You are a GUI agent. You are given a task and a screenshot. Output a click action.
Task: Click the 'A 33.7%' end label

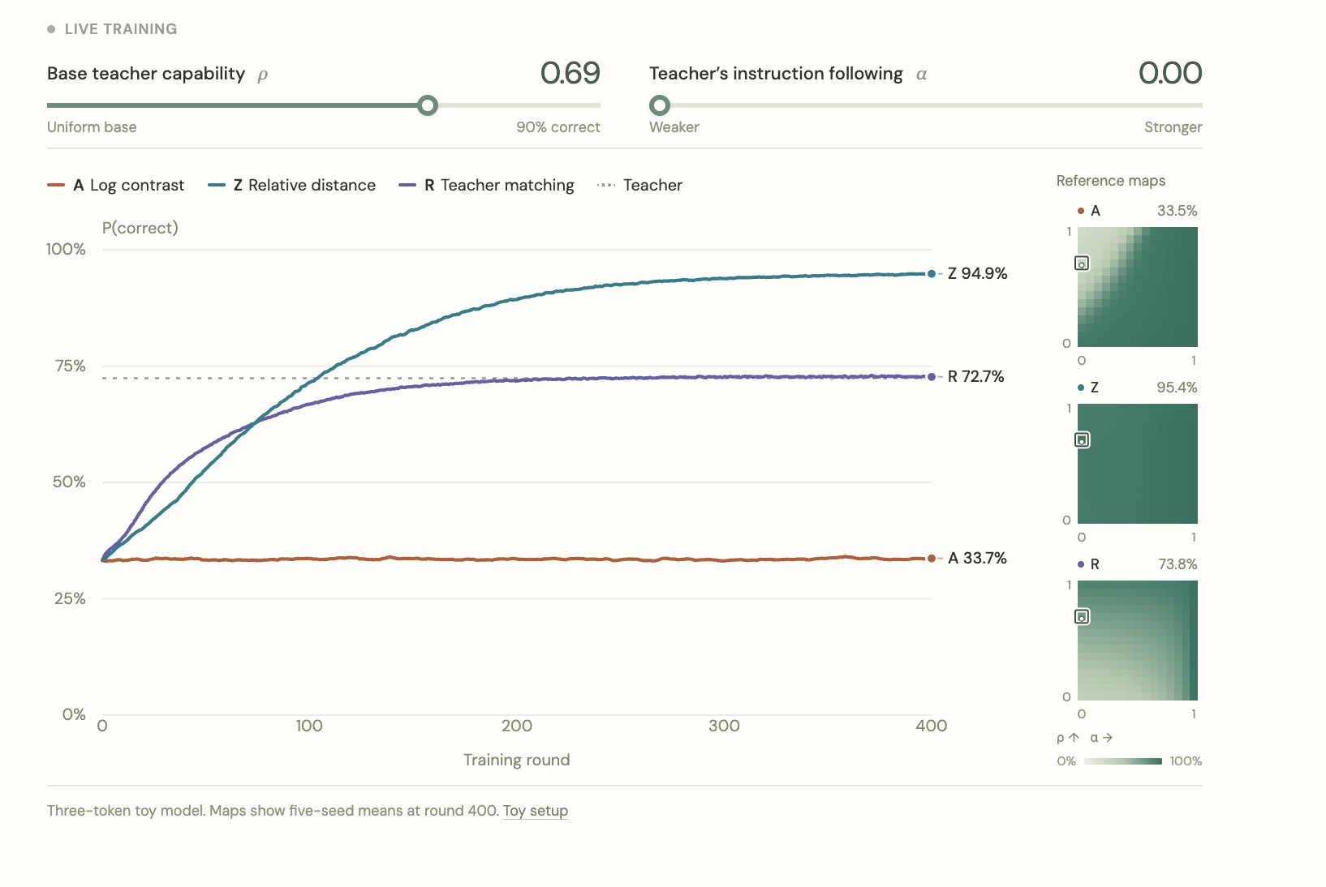[x=978, y=558]
